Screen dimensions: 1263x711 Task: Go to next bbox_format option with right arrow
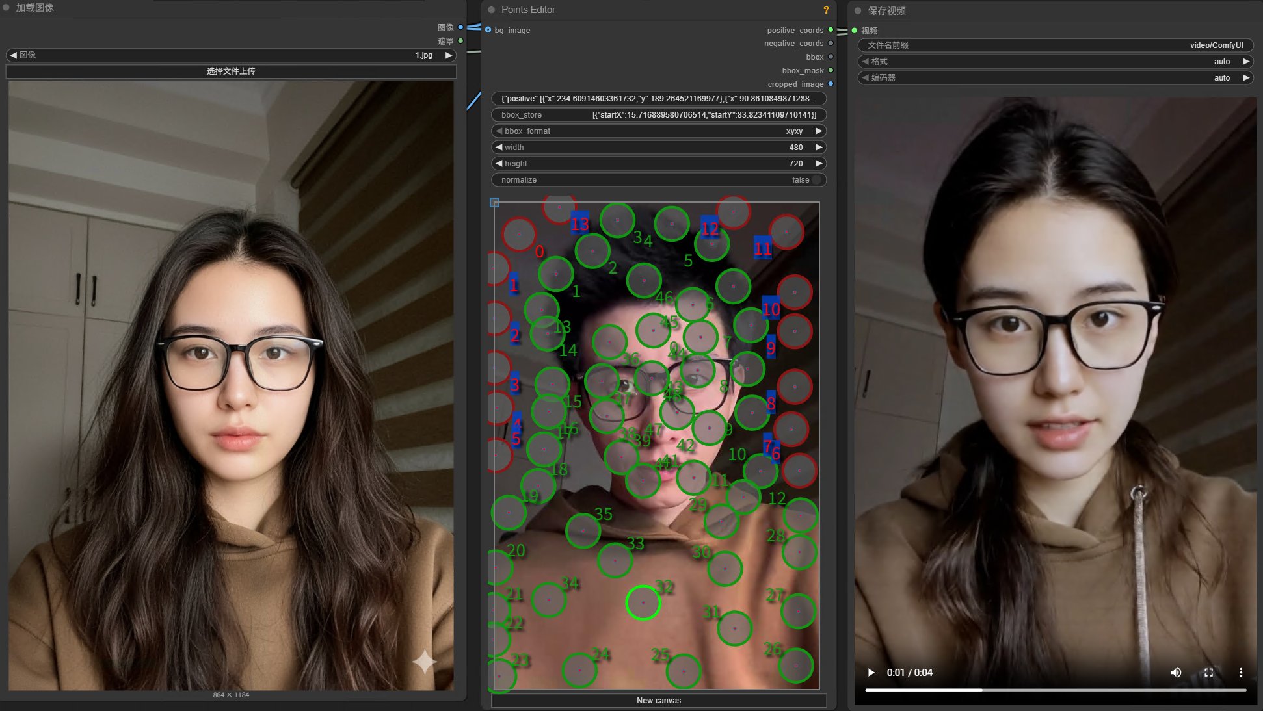tap(819, 131)
